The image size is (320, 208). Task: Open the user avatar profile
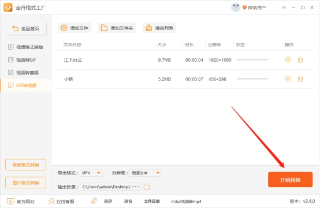(236, 8)
